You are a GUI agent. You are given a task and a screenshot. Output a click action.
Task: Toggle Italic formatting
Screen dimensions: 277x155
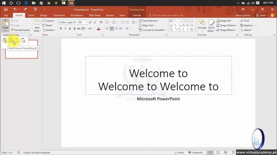pyautogui.click(x=65, y=28)
